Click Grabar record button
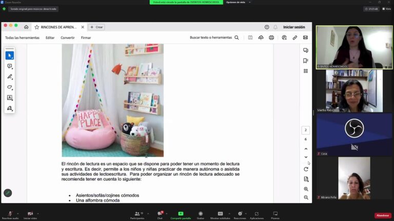The width and height of the screenshot is (394, 221). (x=201, y=215)
